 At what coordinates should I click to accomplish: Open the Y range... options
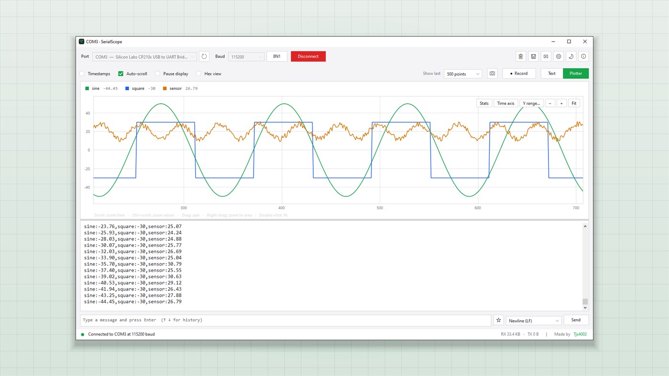pos(532,103)
